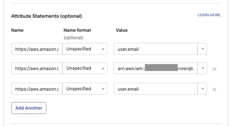Click Add Another to add an attribute

click(29, 108)
